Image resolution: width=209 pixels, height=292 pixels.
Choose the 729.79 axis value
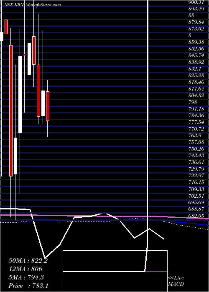[196, 169]
